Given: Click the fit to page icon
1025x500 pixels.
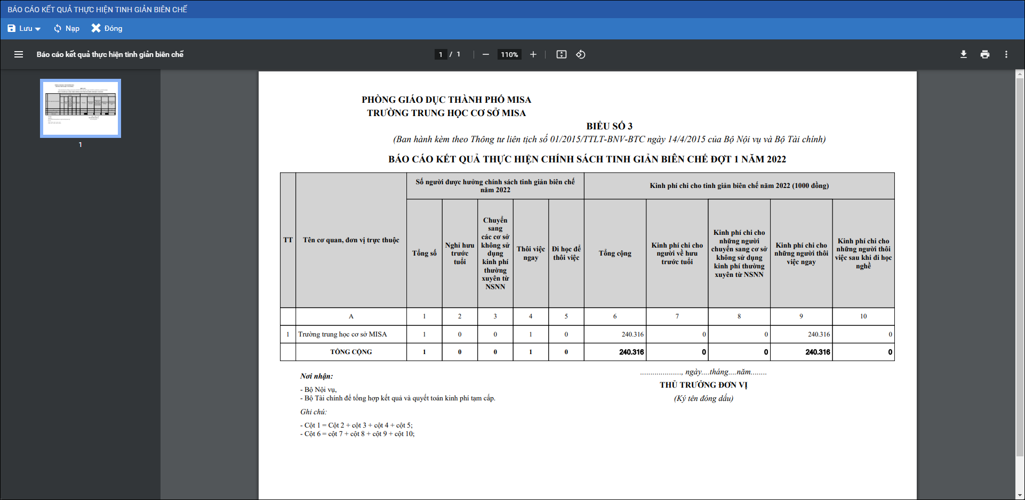Looking at the screenshot, I should click(562, 54).
